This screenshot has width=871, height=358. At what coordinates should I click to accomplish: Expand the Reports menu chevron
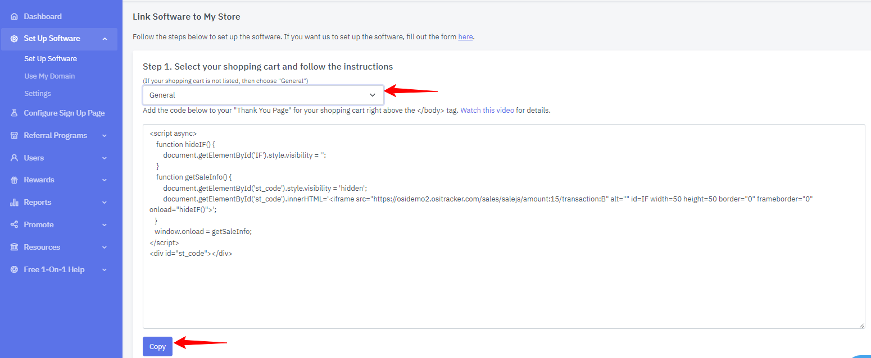(105, 203)
